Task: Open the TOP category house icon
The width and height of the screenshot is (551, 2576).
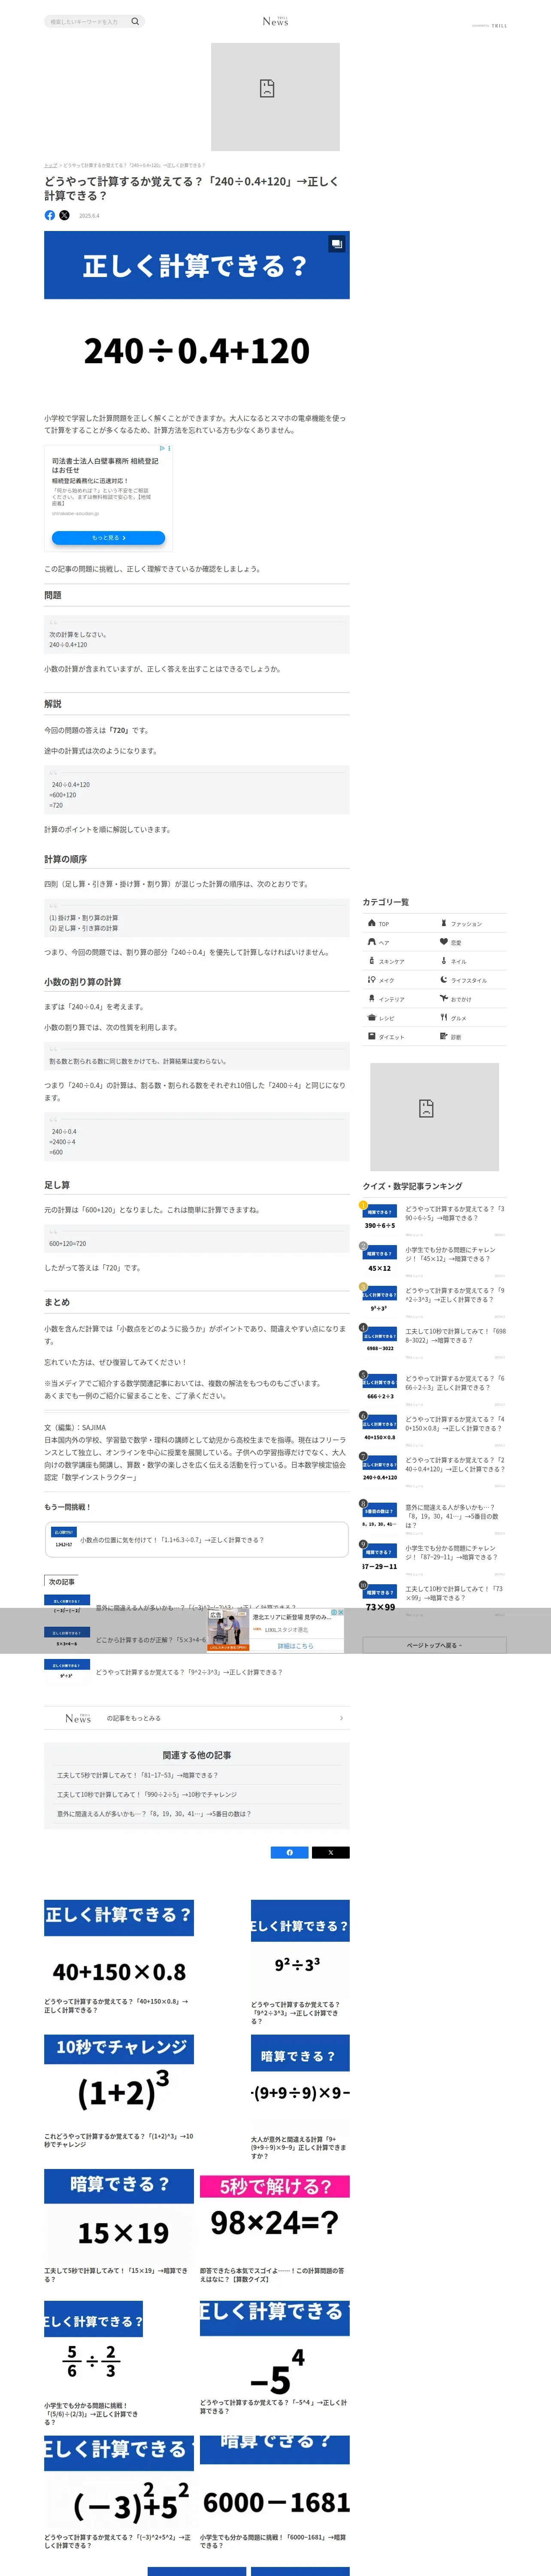Action: coord(372,923)
